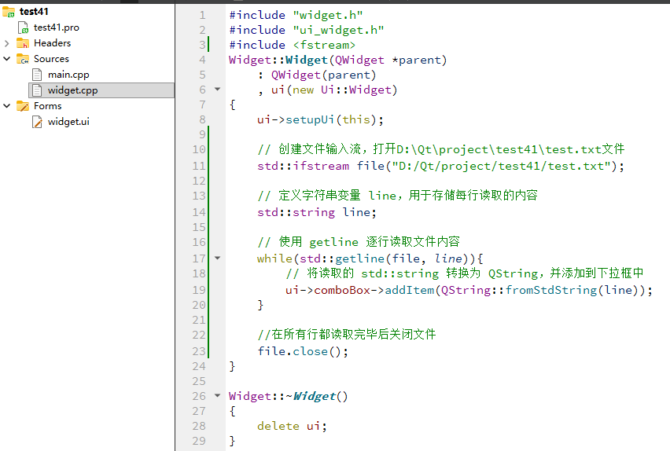Select Sources node in project tree
This screenshot has height=451, width=670.
click(51, 59)
